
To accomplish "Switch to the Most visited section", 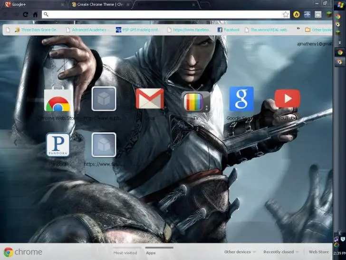I will [125, 253].
